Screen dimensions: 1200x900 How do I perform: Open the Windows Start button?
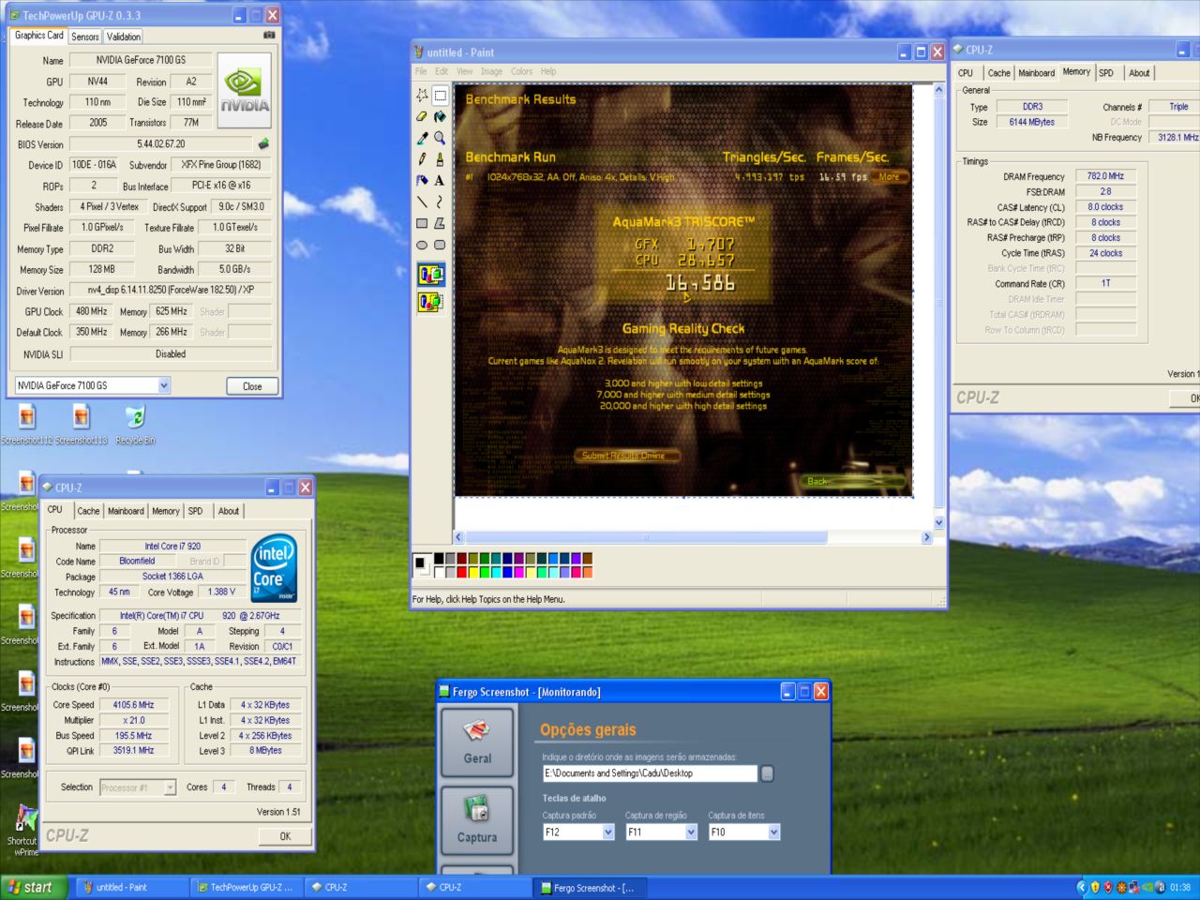tap(35, 887)
